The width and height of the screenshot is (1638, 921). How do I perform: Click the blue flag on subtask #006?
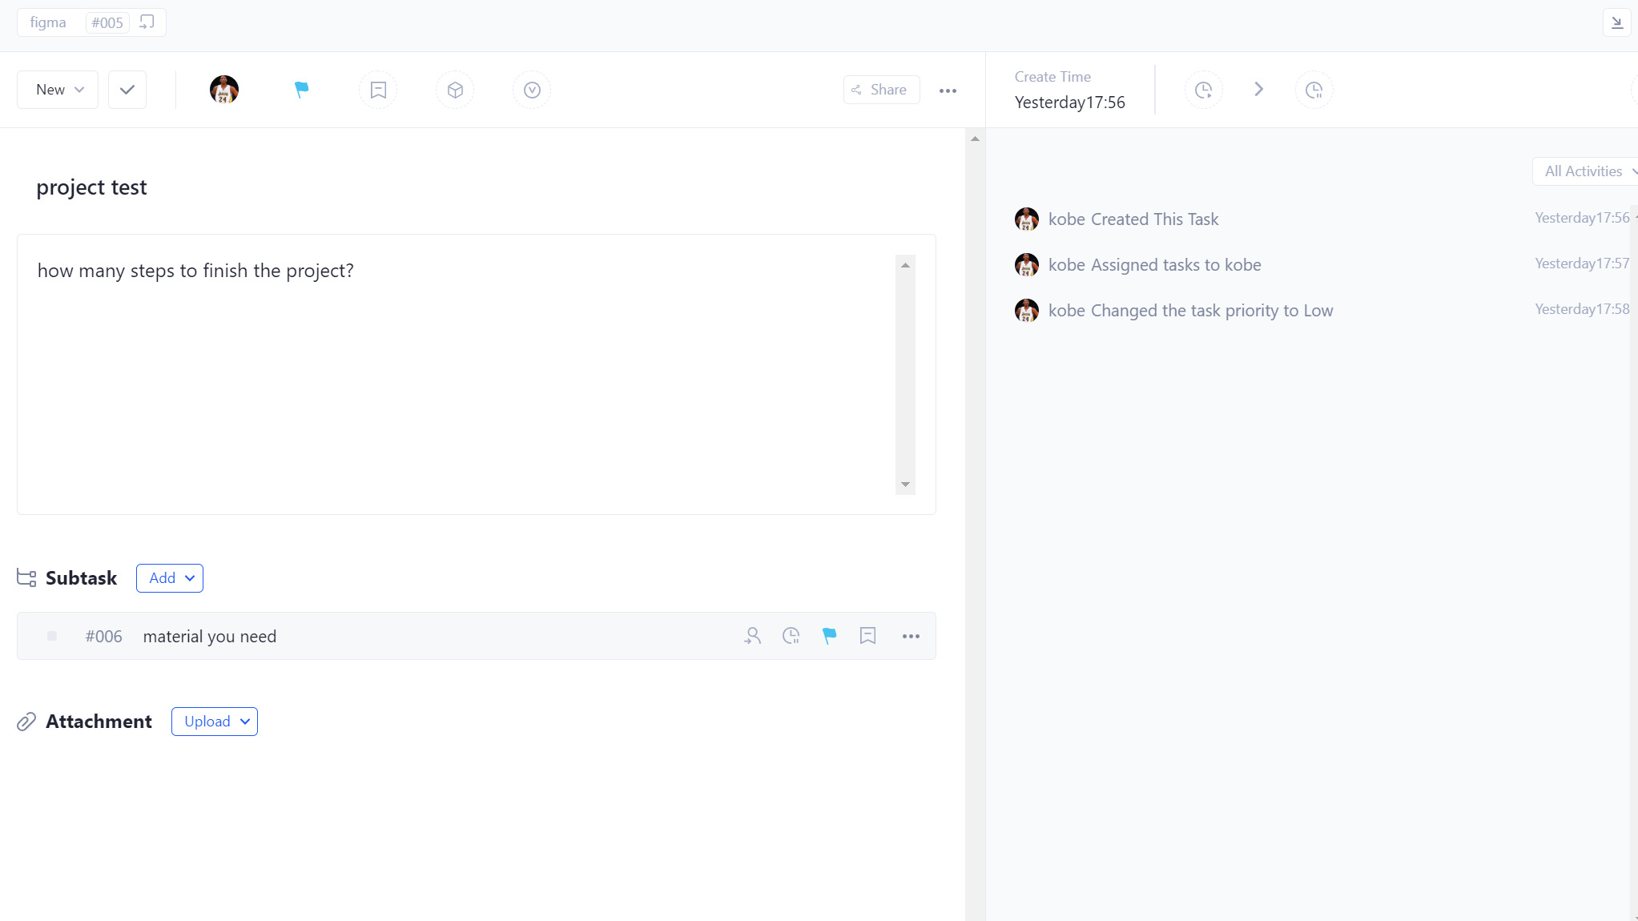pyautogui.click(x=829, y=636)
